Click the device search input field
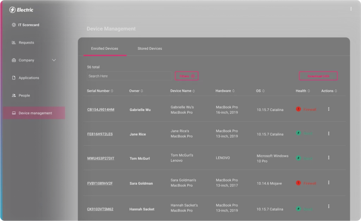Screen dimensions: 361x221 (129, 76)
